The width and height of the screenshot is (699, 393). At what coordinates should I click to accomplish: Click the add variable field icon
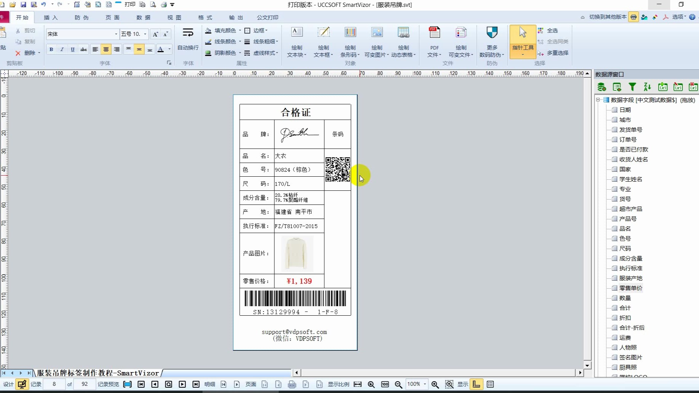663,87
